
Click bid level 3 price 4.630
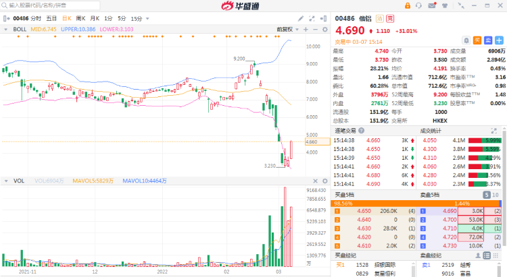click(364, 228)
